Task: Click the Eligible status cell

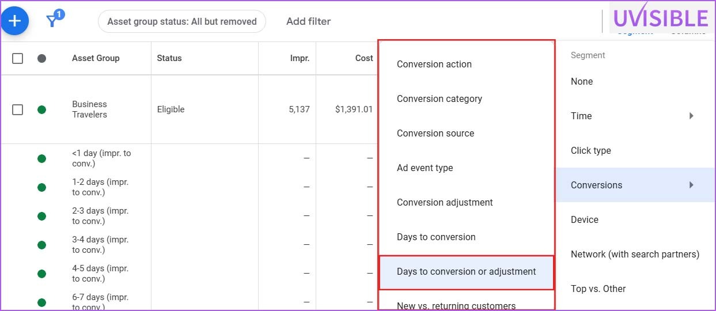Action: (x=171, y=109)
